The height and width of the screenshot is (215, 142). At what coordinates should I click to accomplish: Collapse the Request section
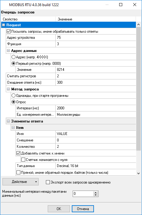click(4, 25)
